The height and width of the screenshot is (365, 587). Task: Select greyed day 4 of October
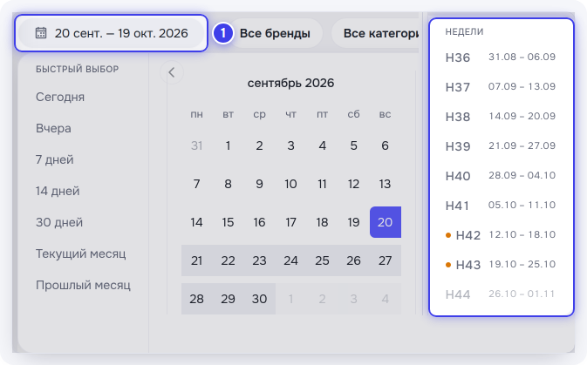click(x=386, y=299)
